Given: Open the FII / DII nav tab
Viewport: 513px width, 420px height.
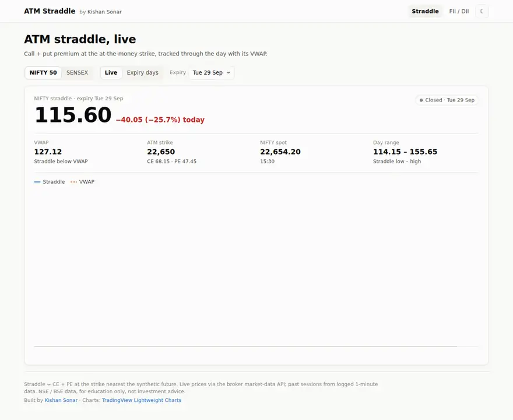Looking at the screenshot, I should 459,11.
